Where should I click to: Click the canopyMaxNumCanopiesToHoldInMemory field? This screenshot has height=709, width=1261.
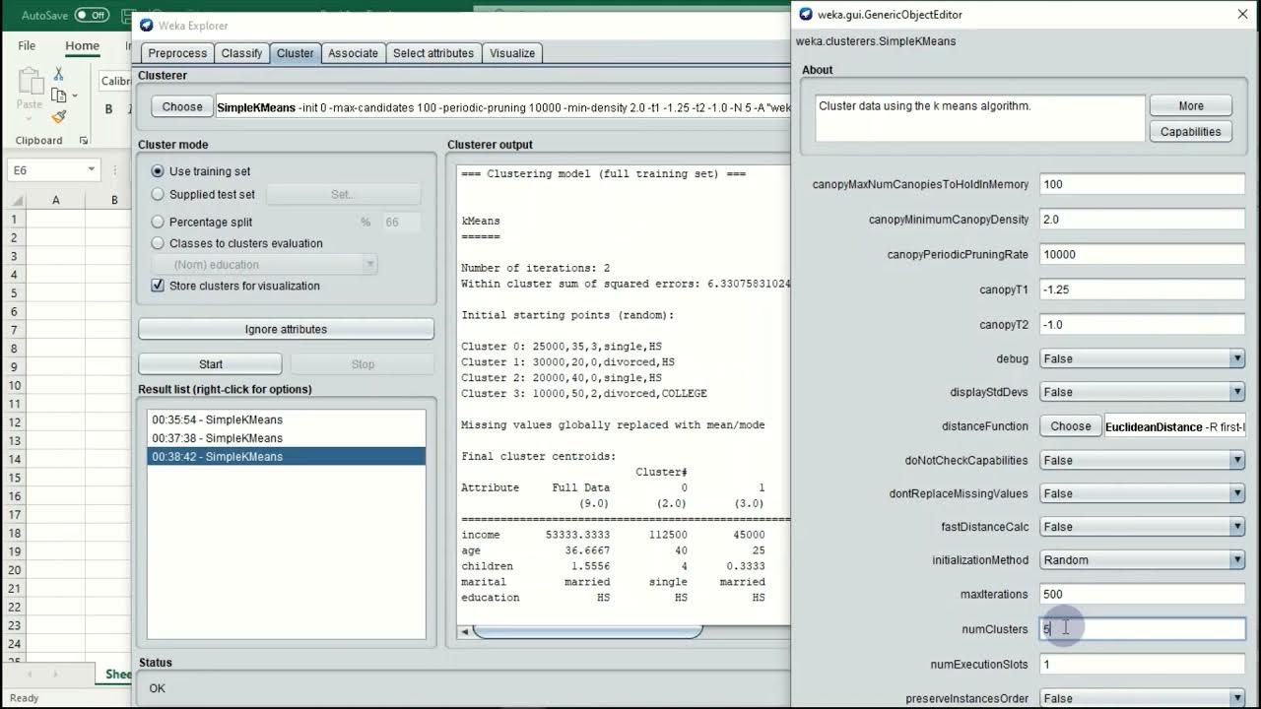tap(1143, 184)
